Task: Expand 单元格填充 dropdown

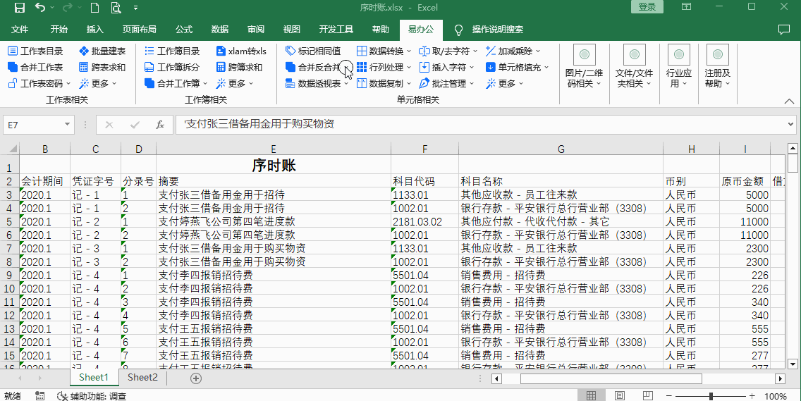Action: coord(546,68)
